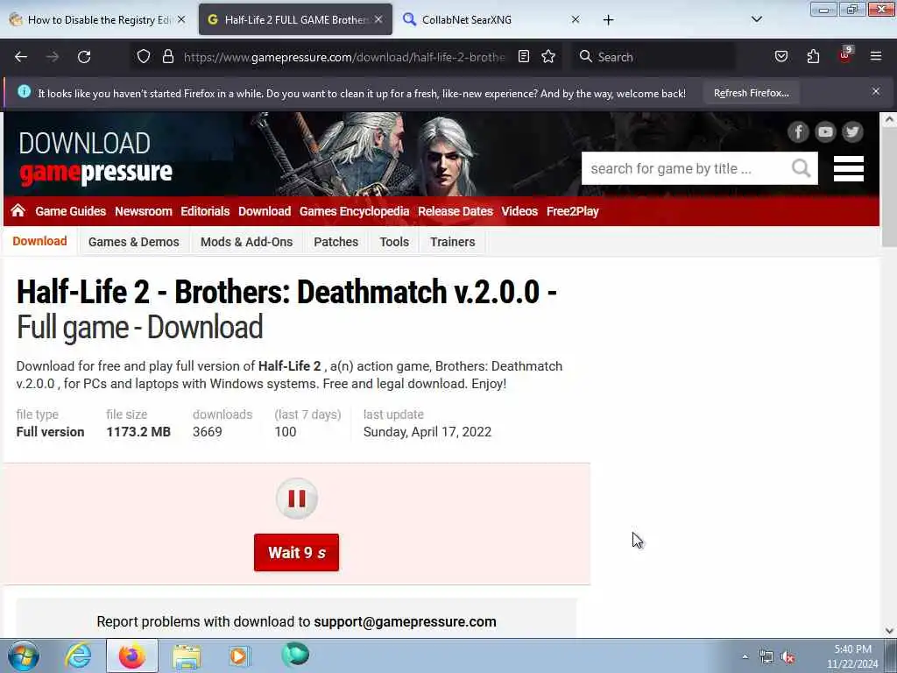Open the tracking protection shield icon
This screenshot has width=897, height=673.
144,57
